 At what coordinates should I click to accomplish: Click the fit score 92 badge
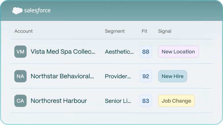point(146,76)
